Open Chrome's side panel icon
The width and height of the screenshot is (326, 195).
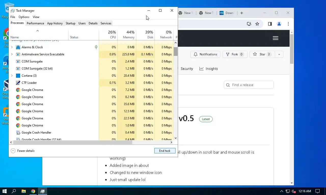click(270, 24)
